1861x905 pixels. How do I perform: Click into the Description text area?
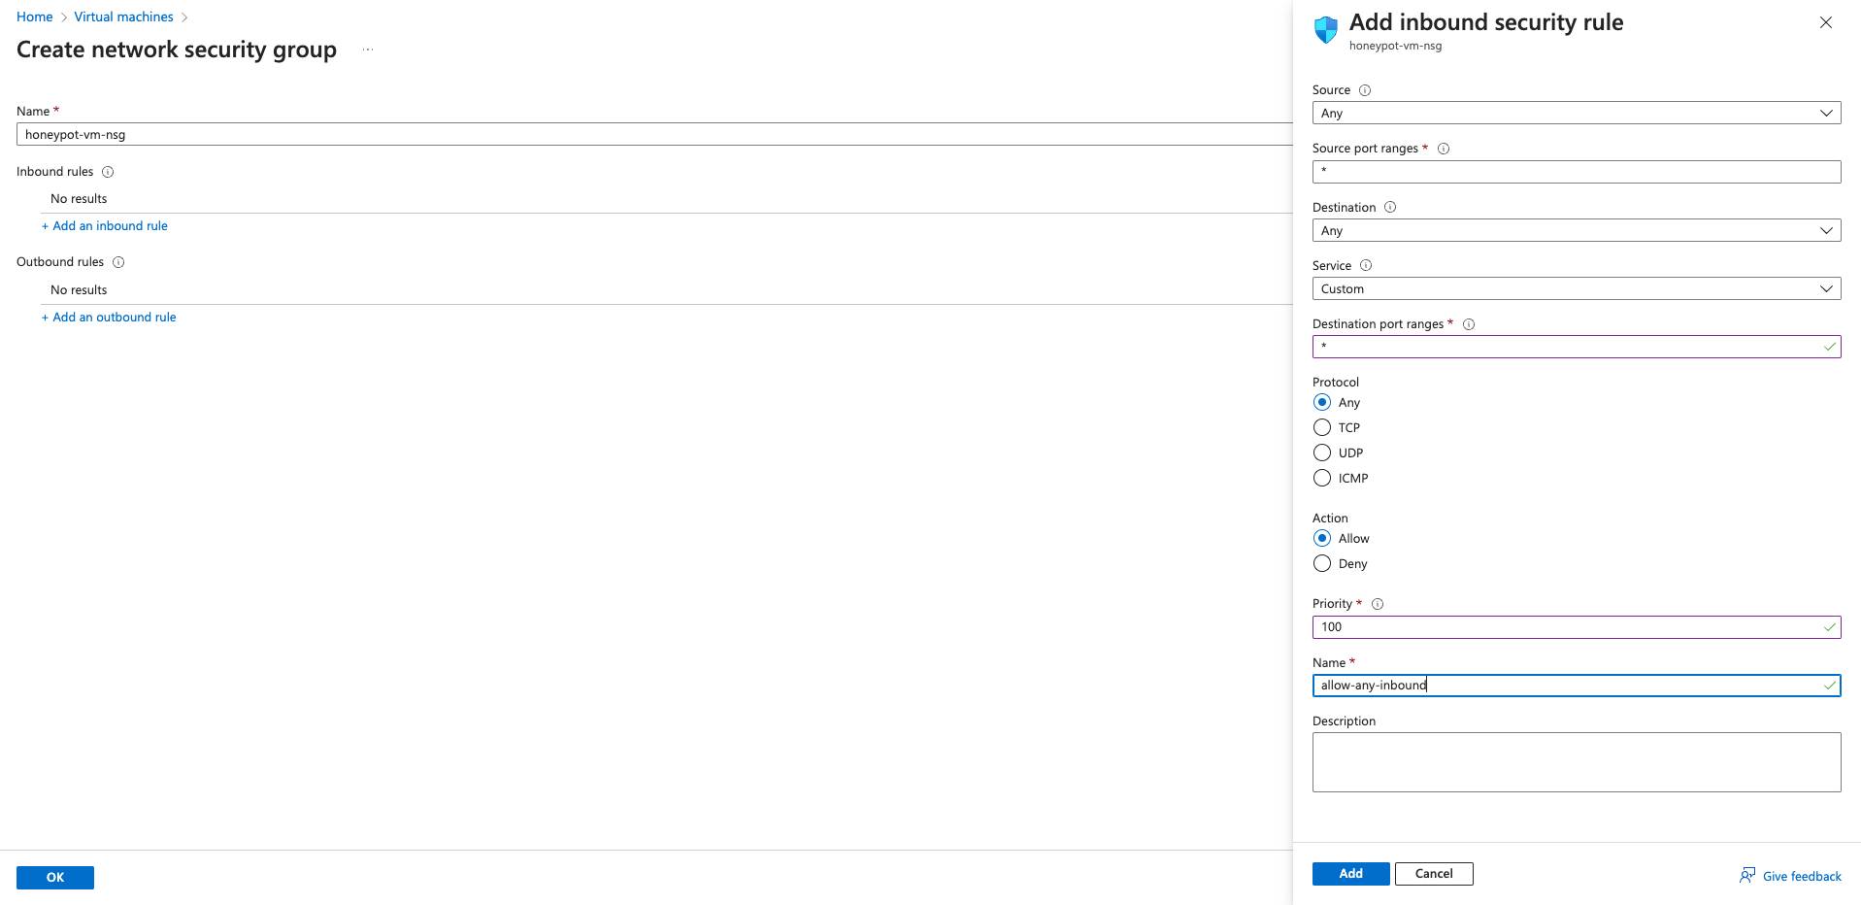[1576, 761]
